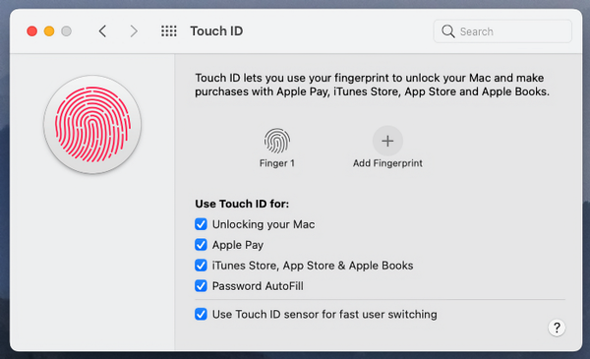Image resolution: width=590 pixels, height=359 pixels.
Task: Go back with the left chevron
Action: [x=102, y=30]
